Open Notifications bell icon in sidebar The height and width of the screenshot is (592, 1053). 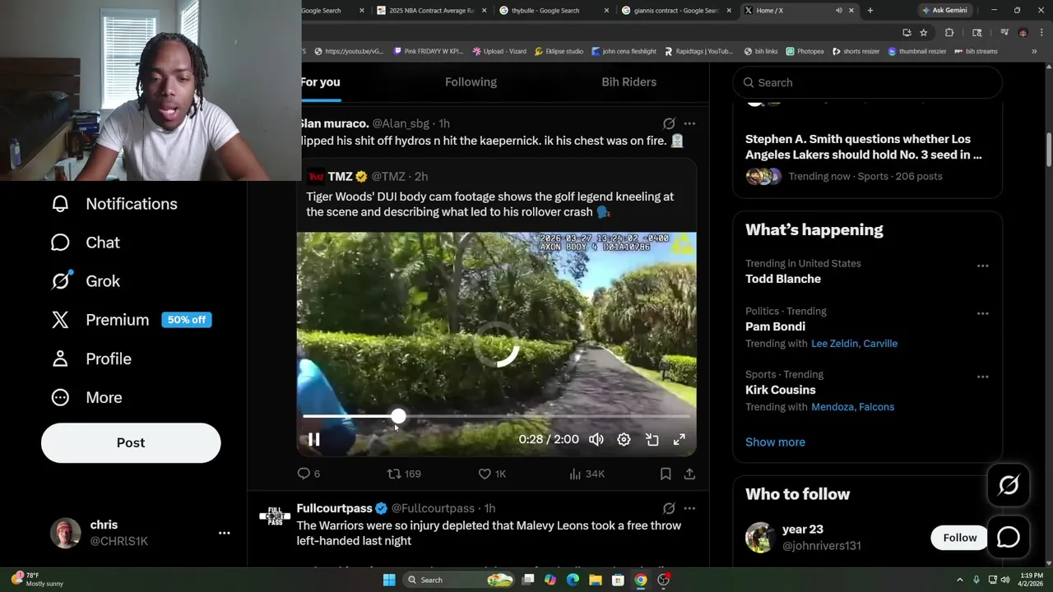(60, 204)
